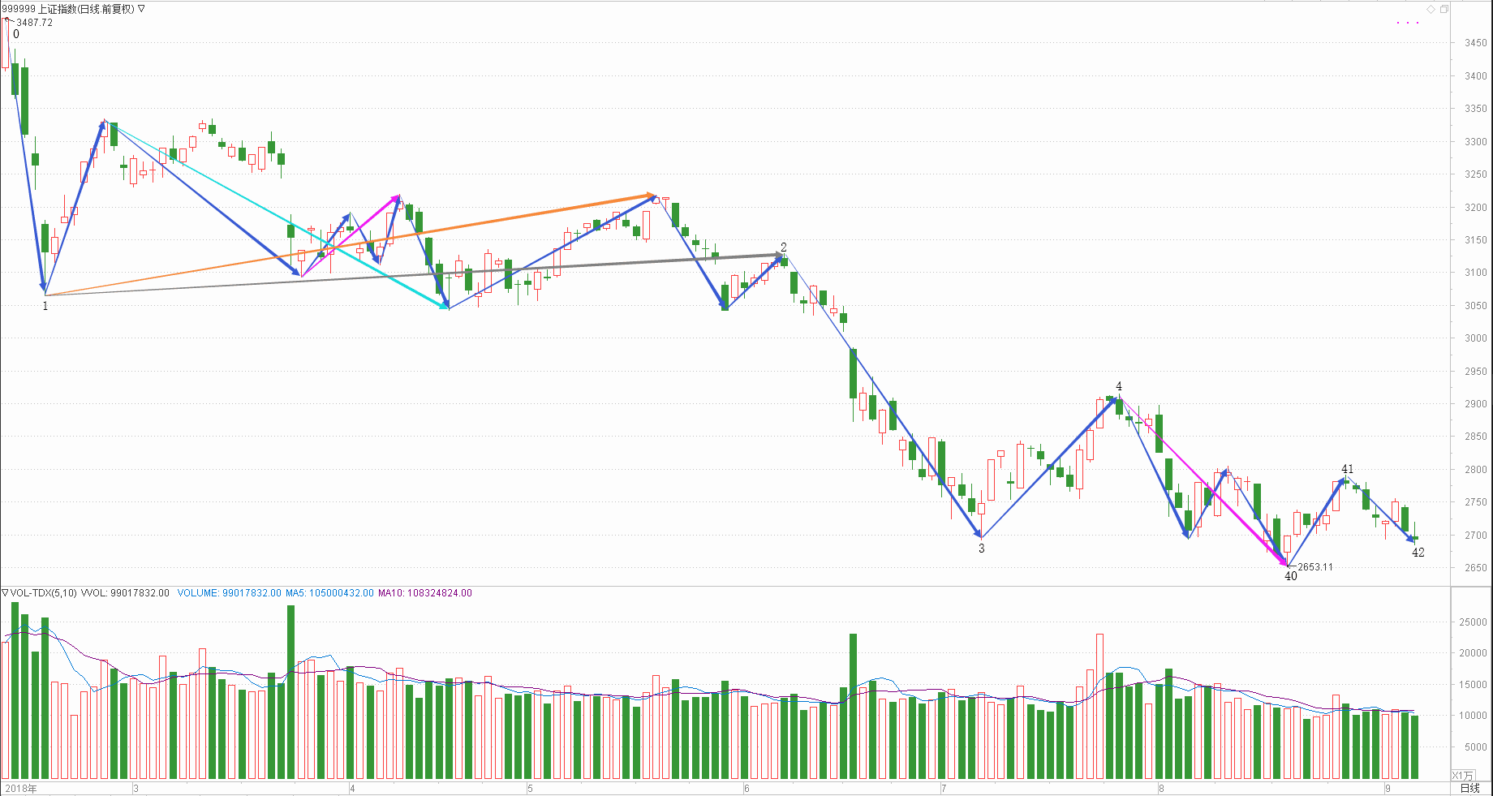This screenshot has height=796, width=1493.
Task: Click the 2653.11 low price marker
Action: pyautogui.click(x=1315, y=567)
